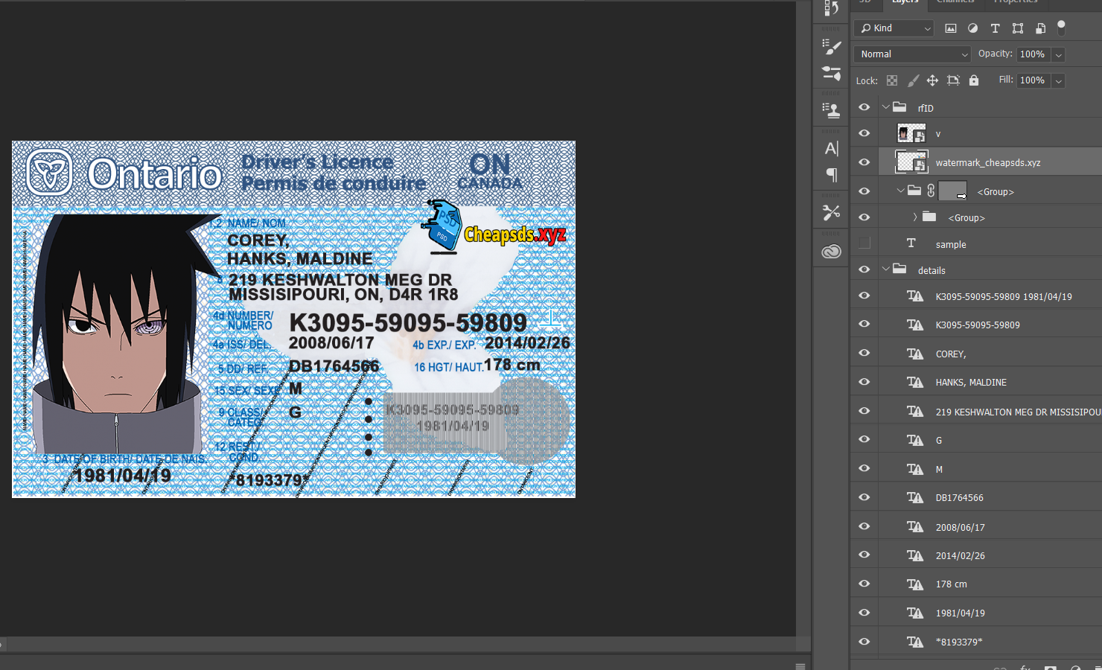Click the thumbnail of layer v
Viewport: 1102px width, 670px height.
tap(911, 134)
